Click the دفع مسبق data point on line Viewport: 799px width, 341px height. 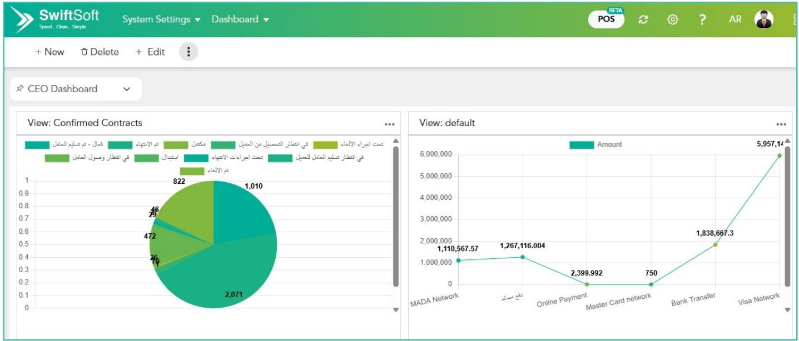523,257
